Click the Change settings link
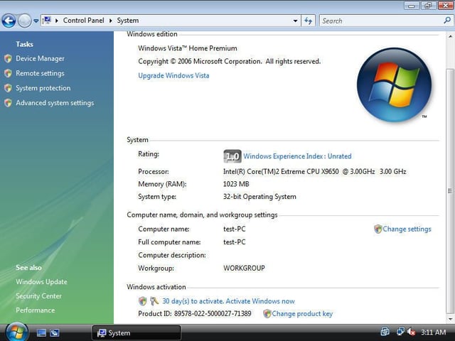The width and height of the screenshot is (455, 341). (x=407, y=229)
